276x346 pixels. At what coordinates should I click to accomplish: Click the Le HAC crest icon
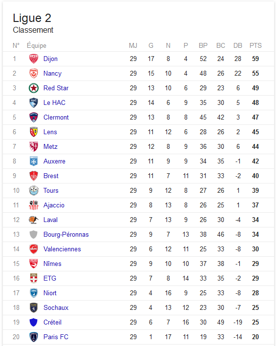point(34,102)
